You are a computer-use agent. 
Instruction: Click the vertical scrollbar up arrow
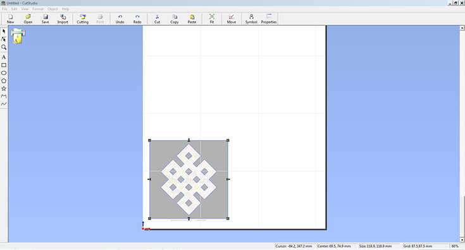click(x=462, y=28)
